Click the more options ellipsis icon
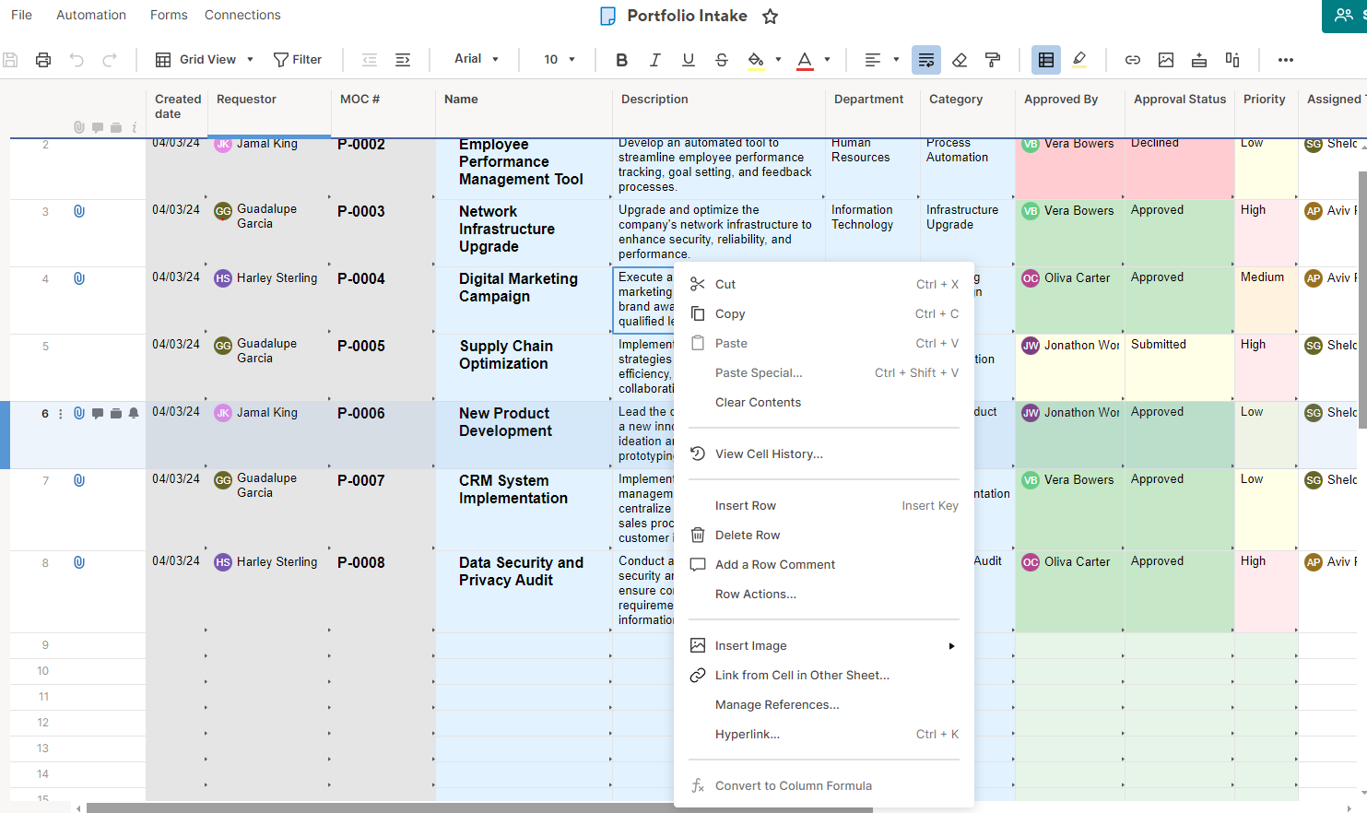The height and width of the screenshot is (813, 1367). 1286,60
